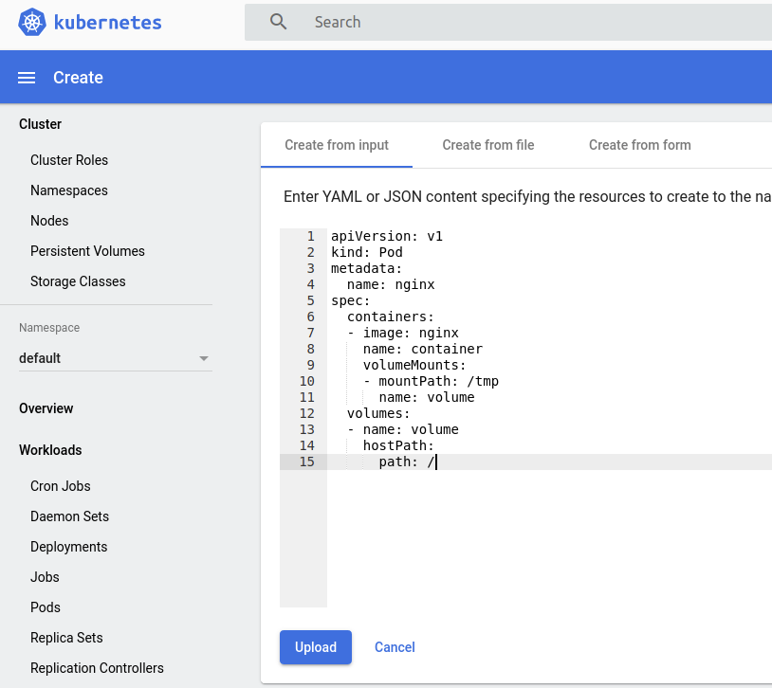This screenshot has height=688, width=772.
Task: Click the Cancel link
Action: click(395, 647)
